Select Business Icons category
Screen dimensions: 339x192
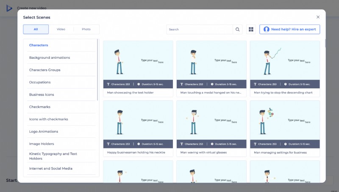pyautogui.click(x=42, y=94)
